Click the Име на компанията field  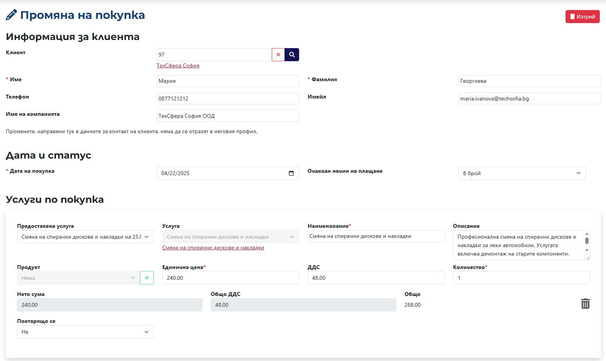click(228, 116)
